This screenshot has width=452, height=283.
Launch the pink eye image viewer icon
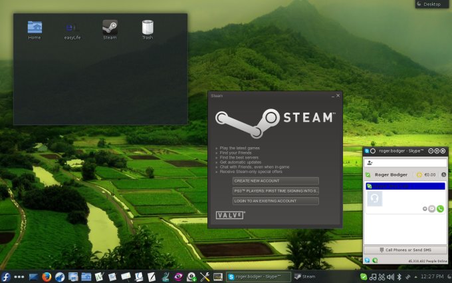coord(178,277)
